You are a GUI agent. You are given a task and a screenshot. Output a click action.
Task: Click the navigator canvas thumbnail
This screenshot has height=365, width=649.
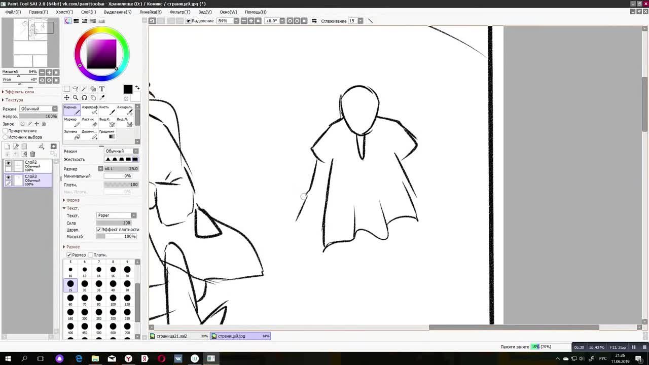pyautogui.click(x=30, y=43)
